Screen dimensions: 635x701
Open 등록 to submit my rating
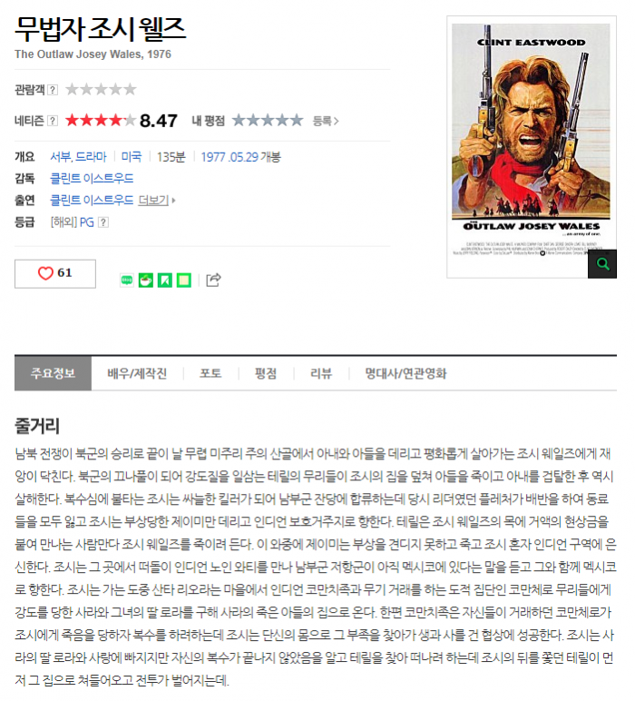326,121
